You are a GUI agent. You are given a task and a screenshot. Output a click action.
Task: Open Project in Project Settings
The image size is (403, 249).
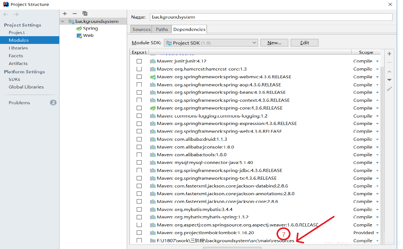coord(17,32)
